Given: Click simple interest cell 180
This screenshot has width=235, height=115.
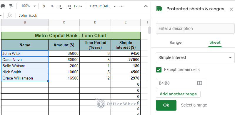Looking at the screenshot, I should point(126,66).
